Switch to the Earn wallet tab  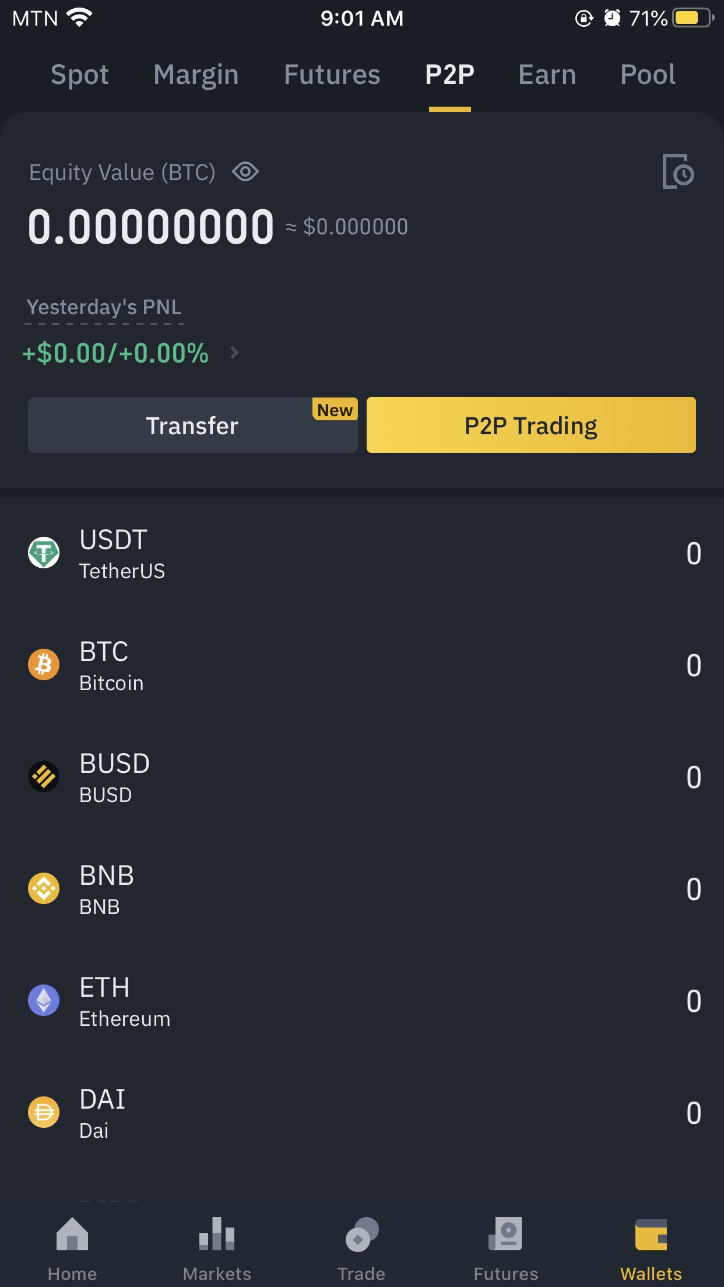coord(547,75)
